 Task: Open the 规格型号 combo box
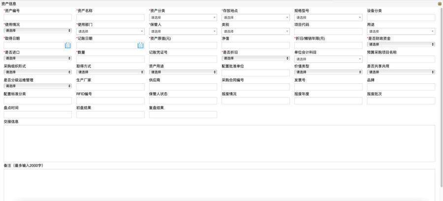point(328,17)
